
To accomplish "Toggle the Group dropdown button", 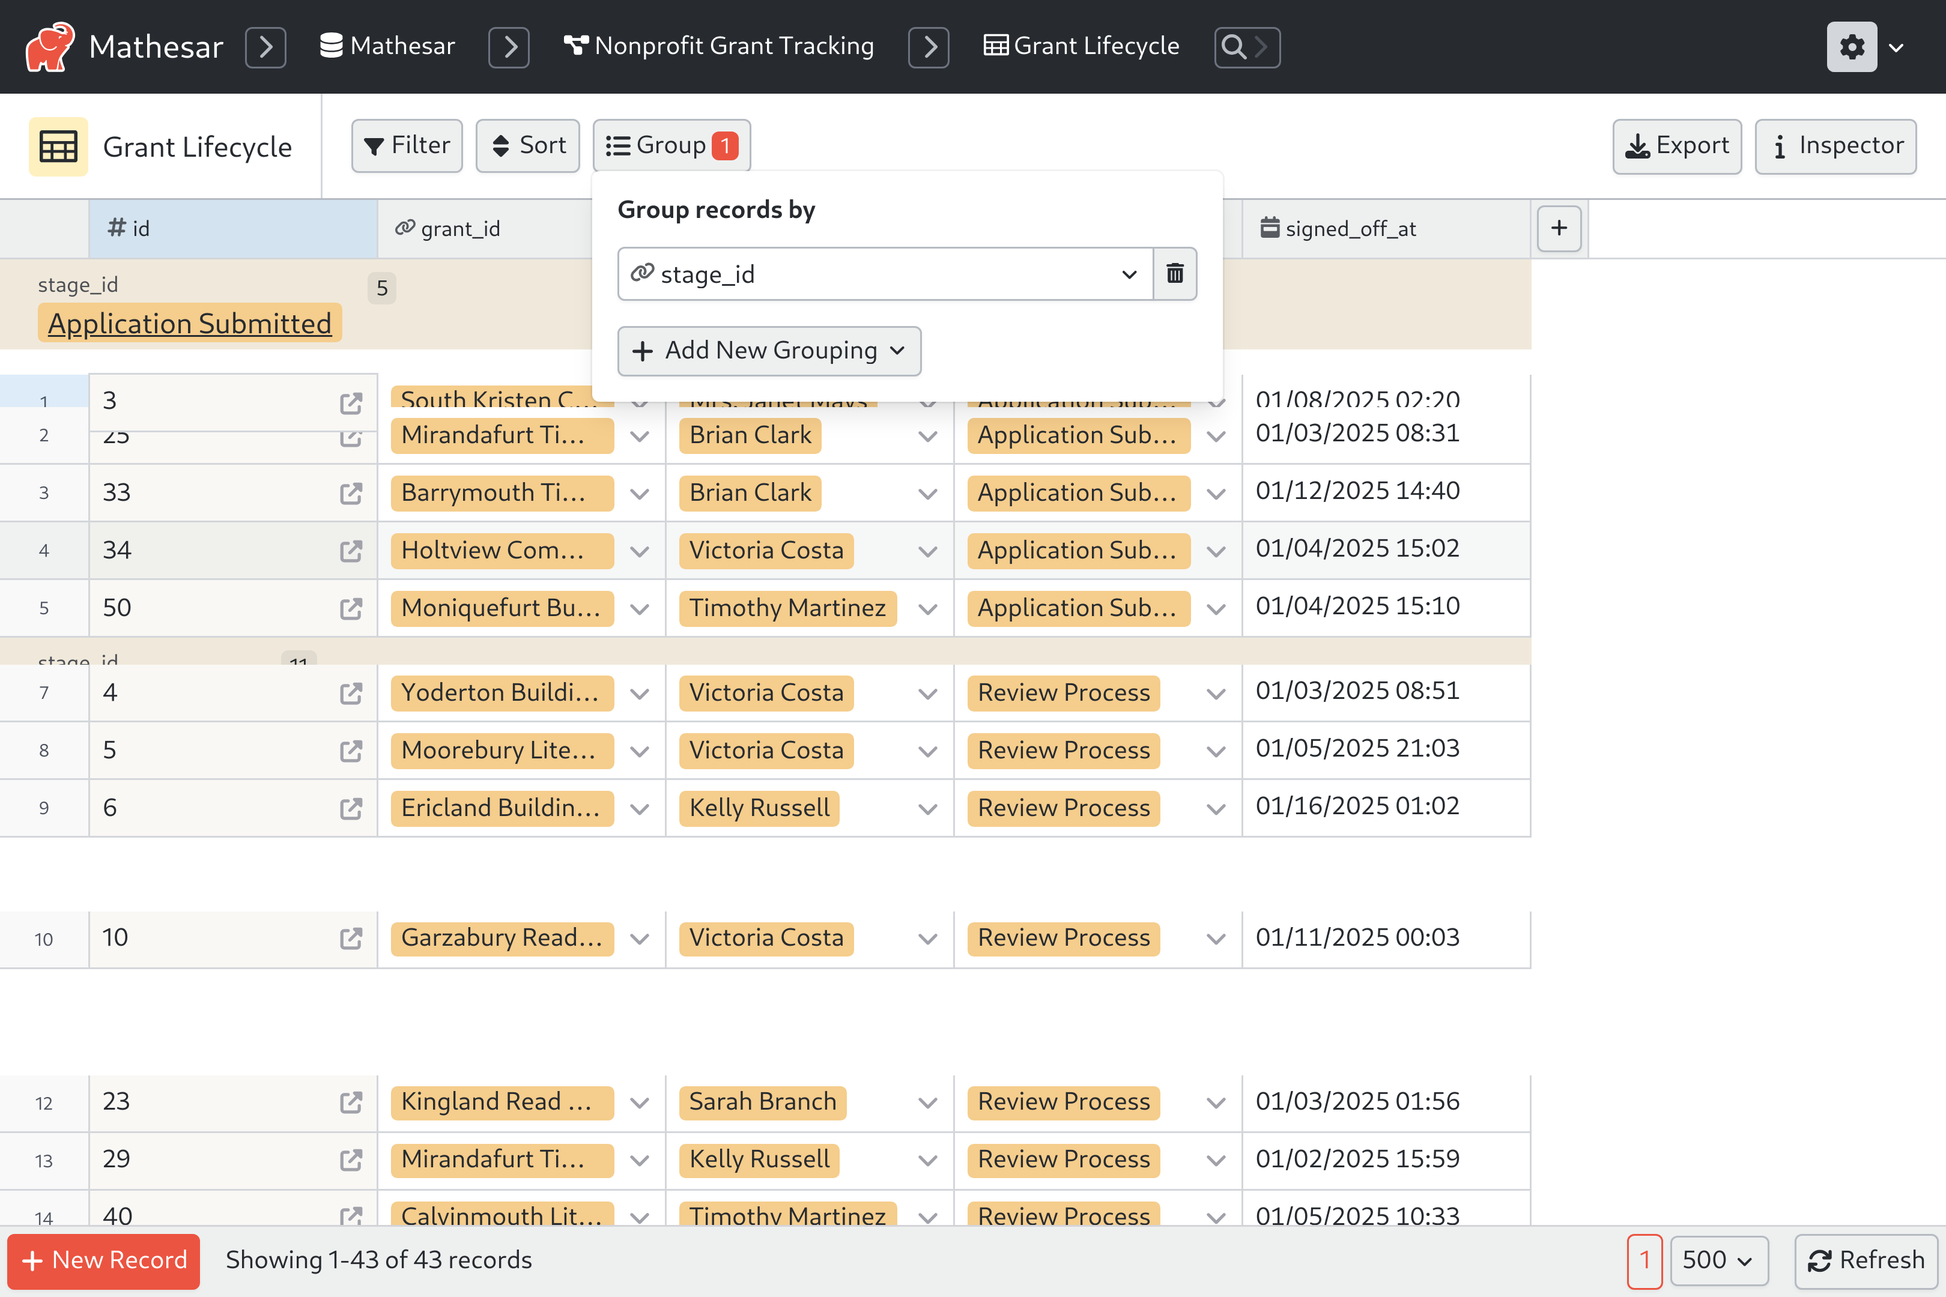I will (672, 145).
